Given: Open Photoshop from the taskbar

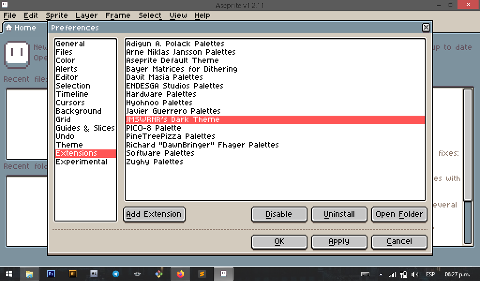Looking at the screenshot, I should pyautogui.click(x=51, y=274).
